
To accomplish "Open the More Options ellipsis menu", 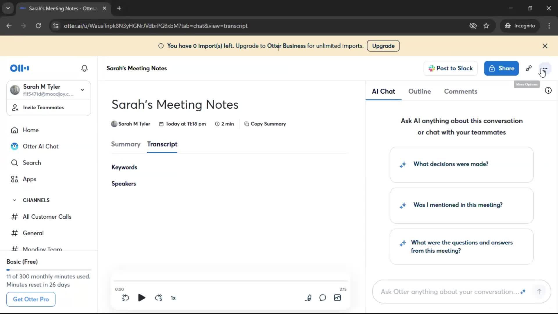I will [544, 69].
